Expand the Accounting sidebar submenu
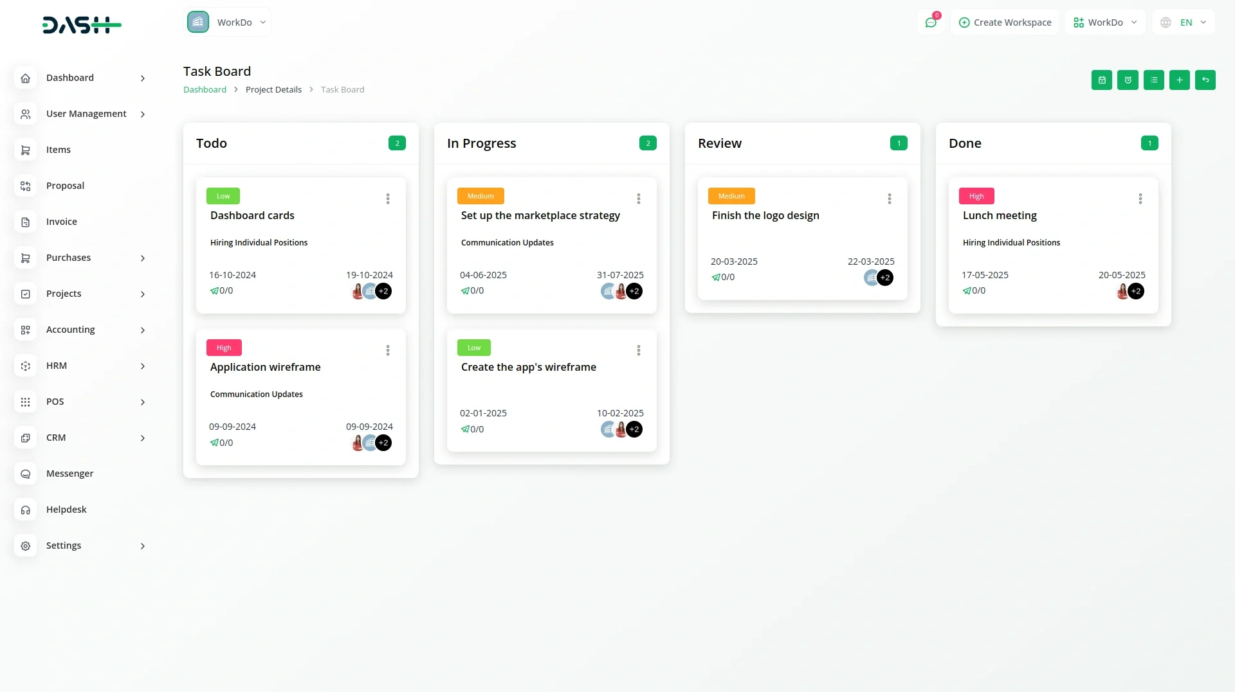1235x692 pixels. (142, 330)
